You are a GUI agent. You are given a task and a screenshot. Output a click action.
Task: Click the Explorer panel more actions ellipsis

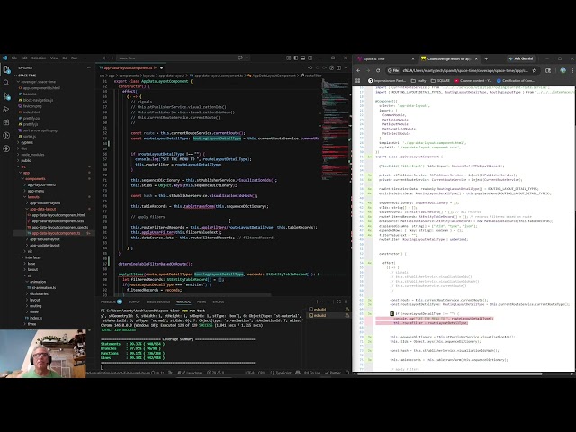click(x=88, y=68)
